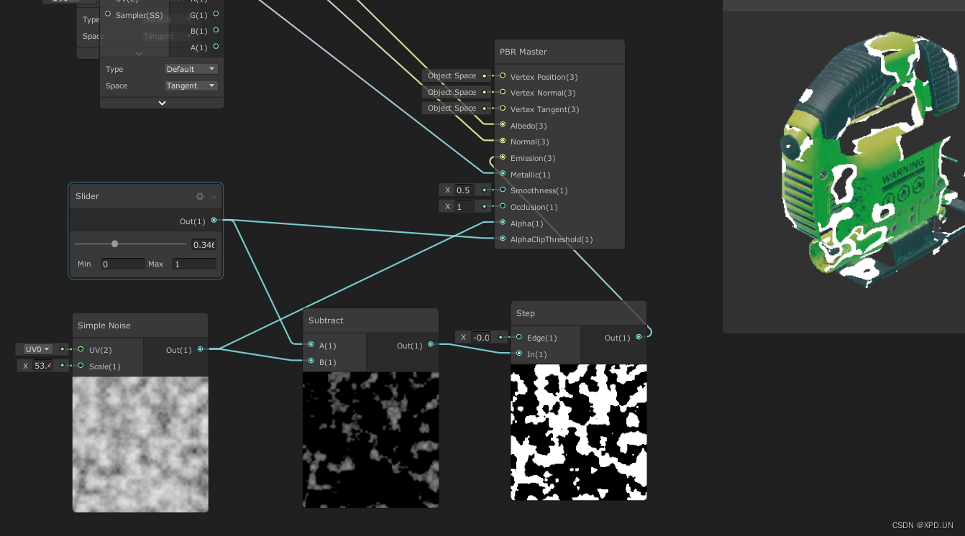Image resolution: width=965 pixels, height=536 pixels.
Task: Click the Normal(3) input port
Action: point(503,141)
